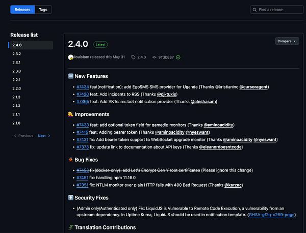This screenshot has width=306, height=233.
Task: Select release 2.4.0 in Release list
Action: pyautogui.click(x=31, y=45)
